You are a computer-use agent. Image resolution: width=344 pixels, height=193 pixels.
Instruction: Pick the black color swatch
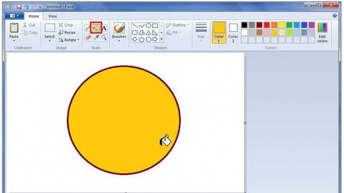click(x=244, y=25)
